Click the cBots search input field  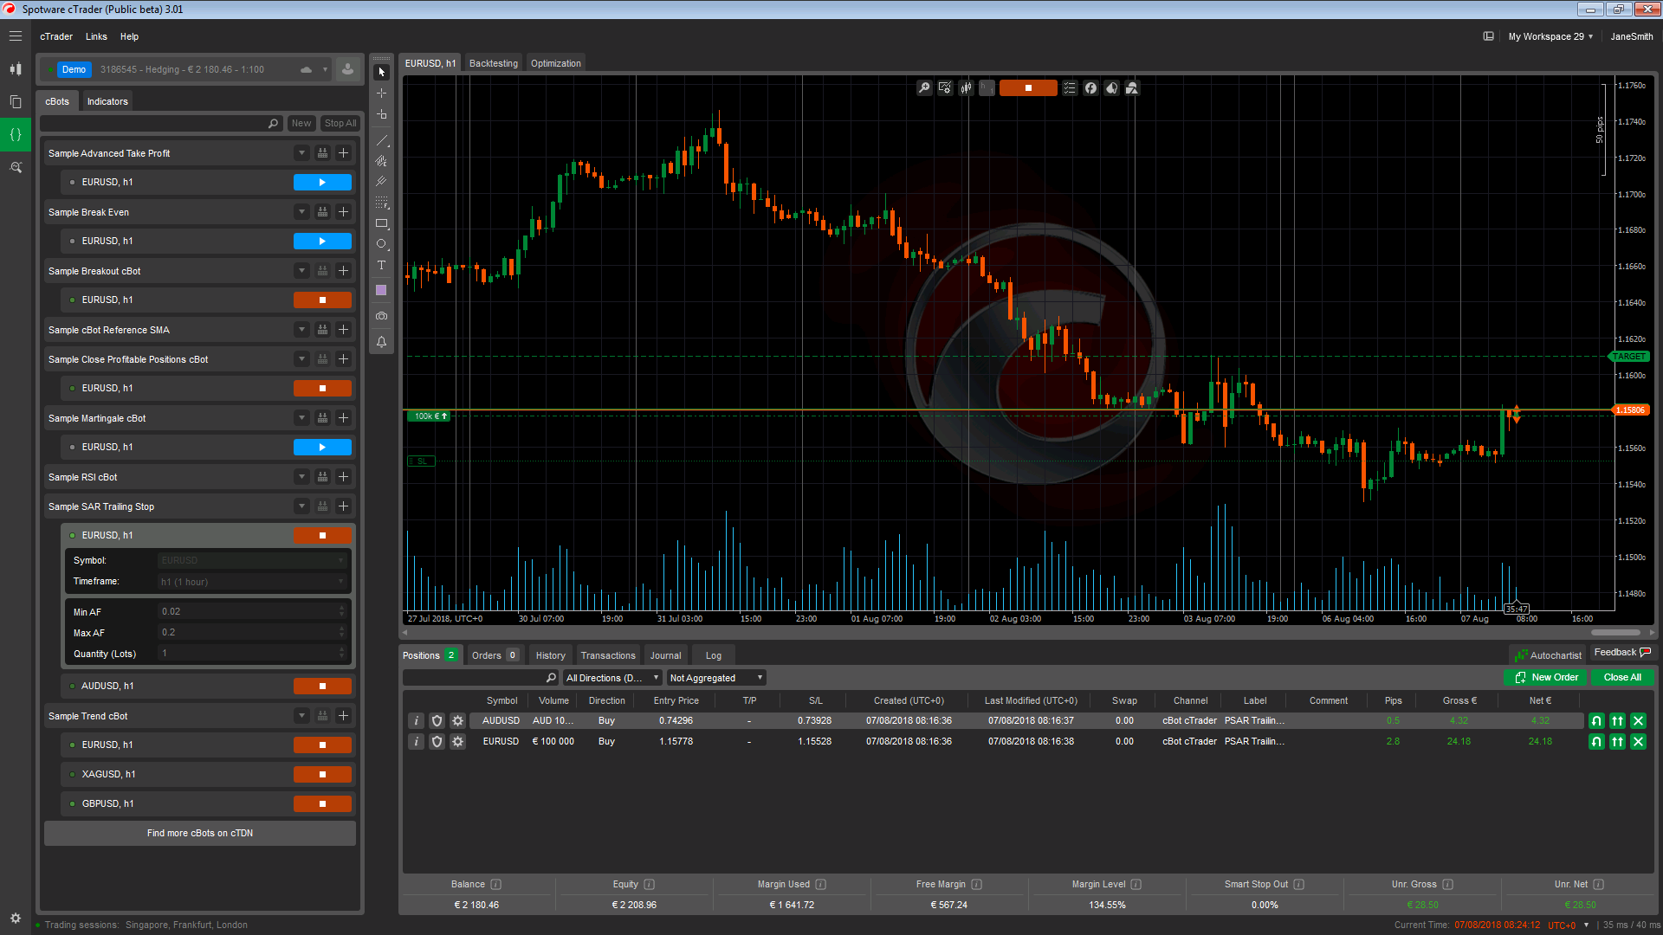pos(162,124)
